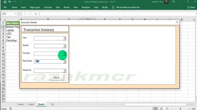The height and width of the screenshot is (110, 197).
Task: Click the Tell me lightbulb icon
Action: pos(113,7)
